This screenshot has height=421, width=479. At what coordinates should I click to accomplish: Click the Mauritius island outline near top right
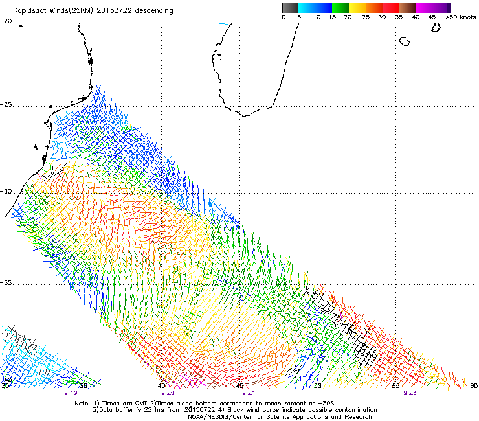pos(436,27)
